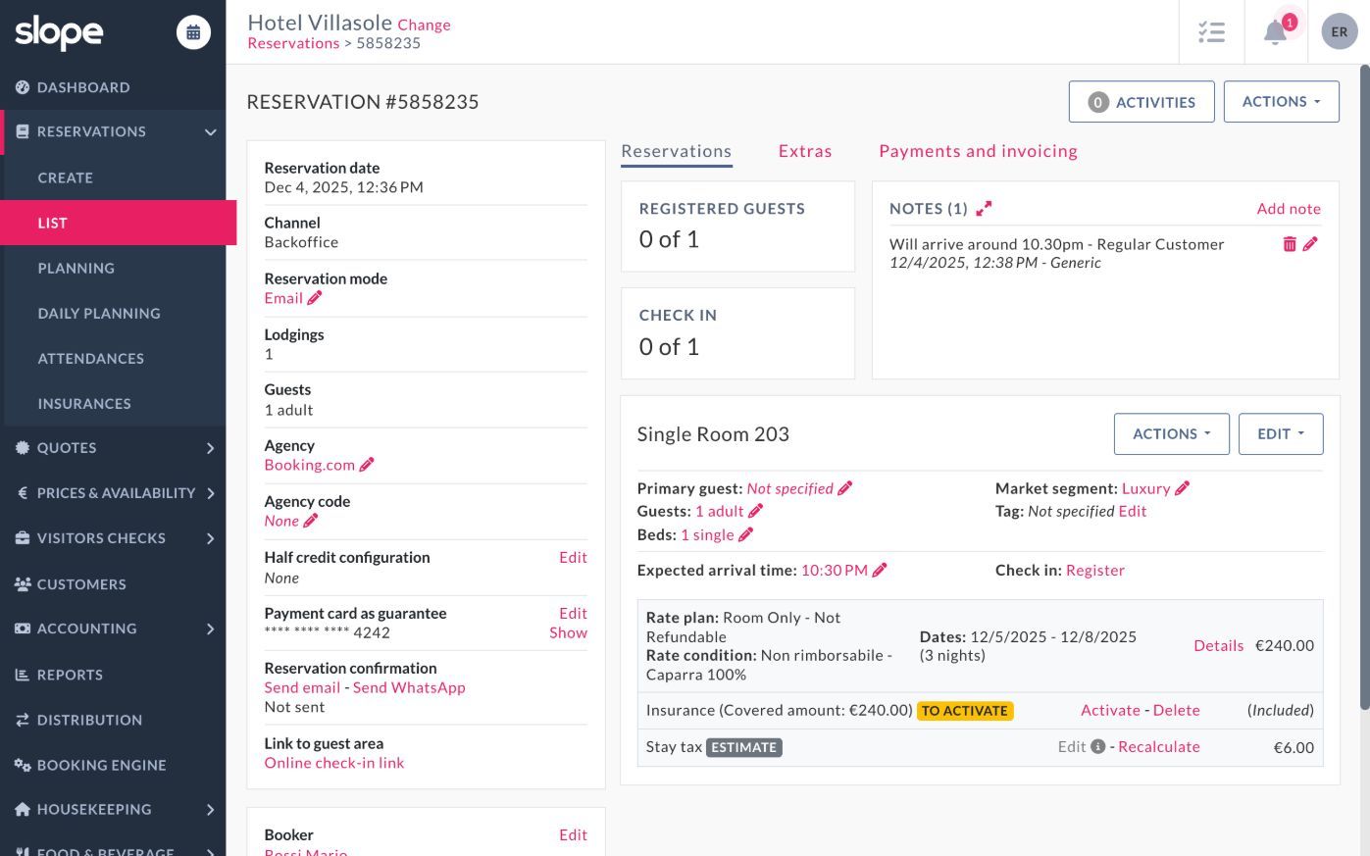Click the page vertical scrollbar
Screen dimensions: 1370x856
[x=1364, y=392]
